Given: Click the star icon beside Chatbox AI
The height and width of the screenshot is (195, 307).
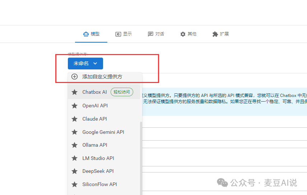Looking at the screenshot, I should (x=74, y=92).
